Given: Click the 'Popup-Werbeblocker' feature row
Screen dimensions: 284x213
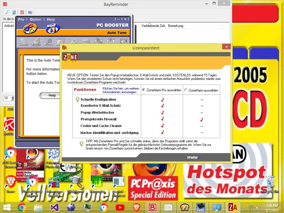Looking at the screenshot, I should coord(97,113).
